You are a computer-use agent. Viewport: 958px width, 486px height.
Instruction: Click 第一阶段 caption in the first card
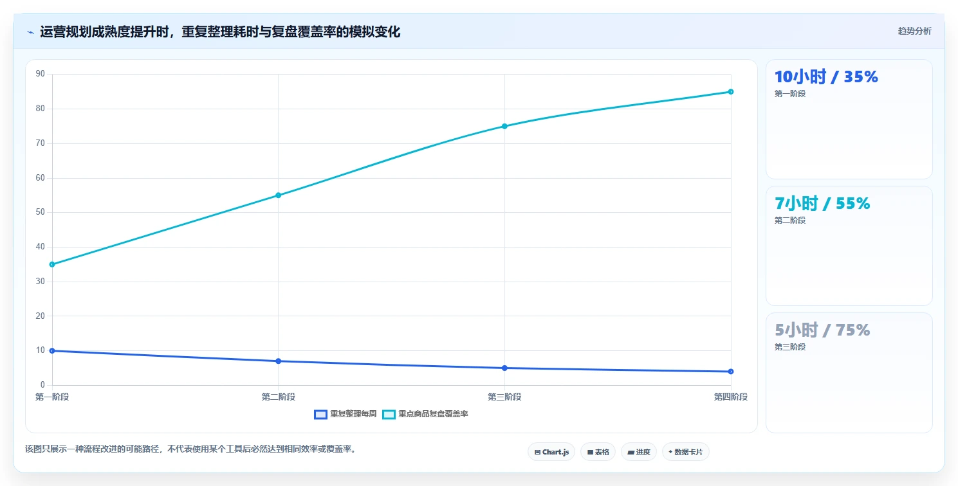[790, 94]
